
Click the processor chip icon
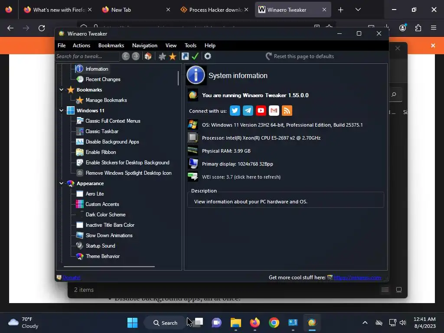pos(193,137)
